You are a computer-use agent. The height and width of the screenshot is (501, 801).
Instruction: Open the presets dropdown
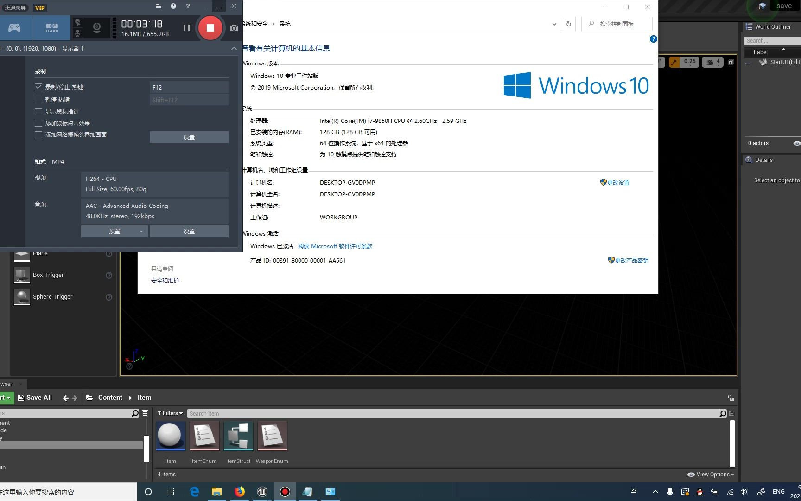click(x=114, y=231)
